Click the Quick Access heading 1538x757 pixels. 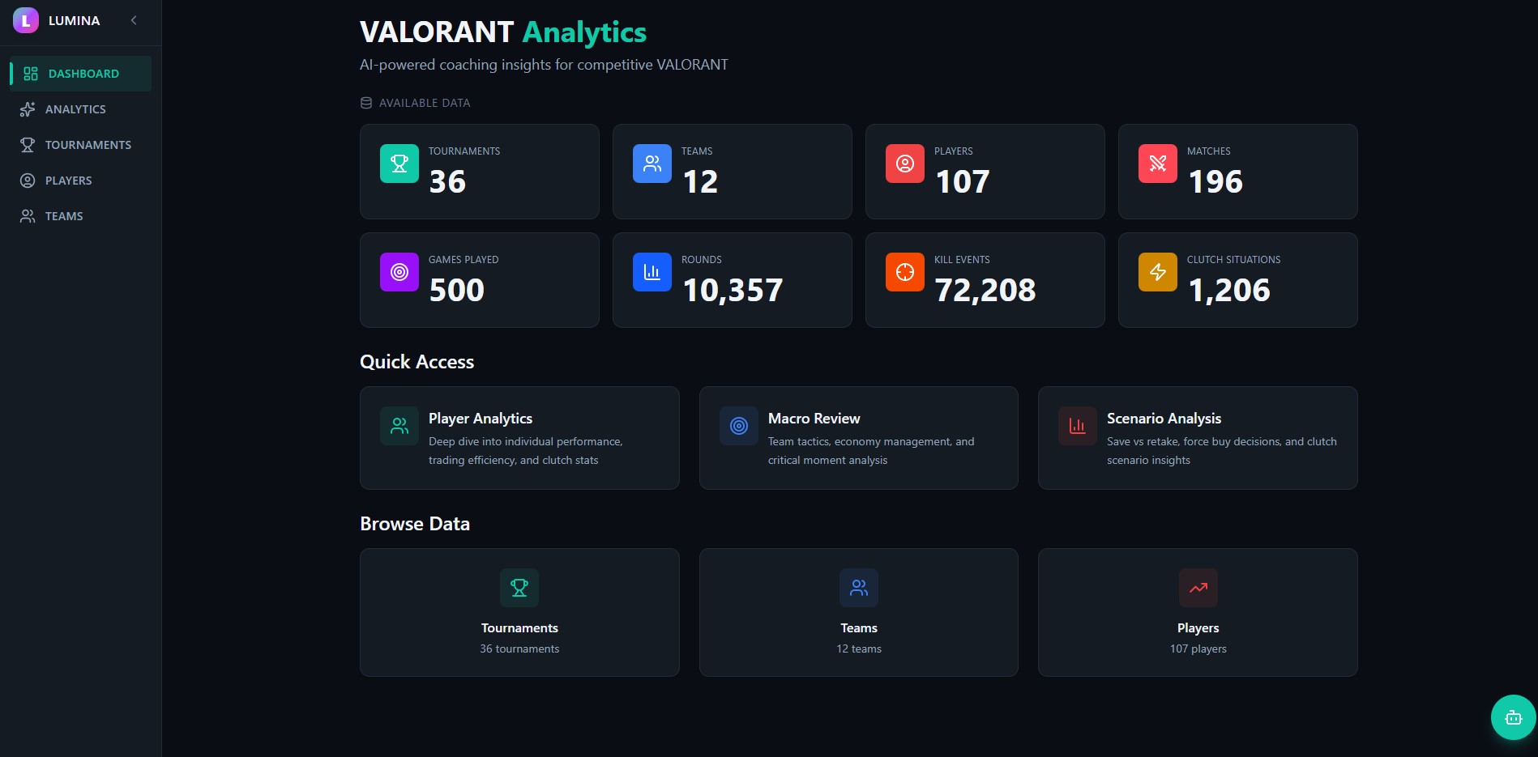pyautogui.click(x=417, y=362)
